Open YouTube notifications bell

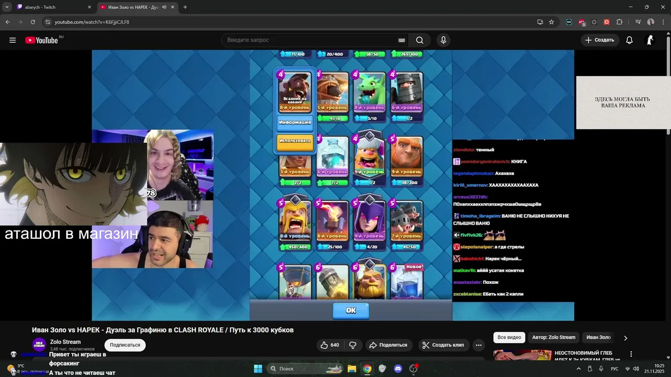[630, 40]
